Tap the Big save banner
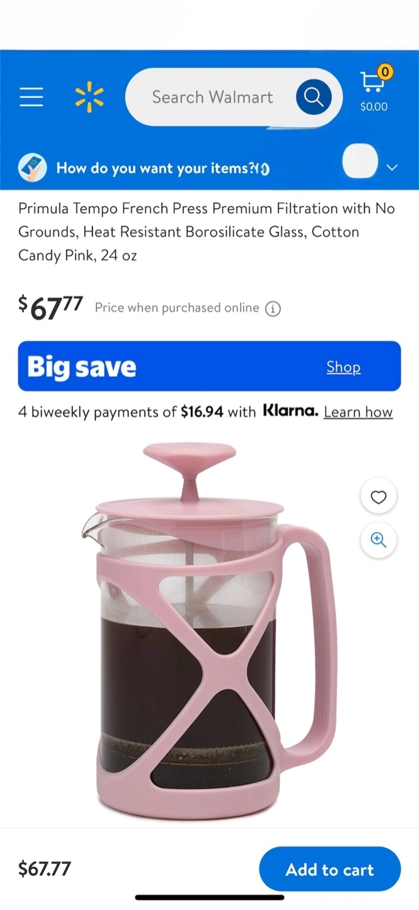This screenshot has height=910, width=419. (x=209, y=367)
